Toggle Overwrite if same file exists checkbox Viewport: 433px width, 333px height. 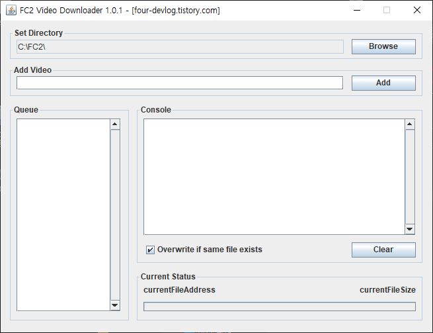[x=150, y=250]
